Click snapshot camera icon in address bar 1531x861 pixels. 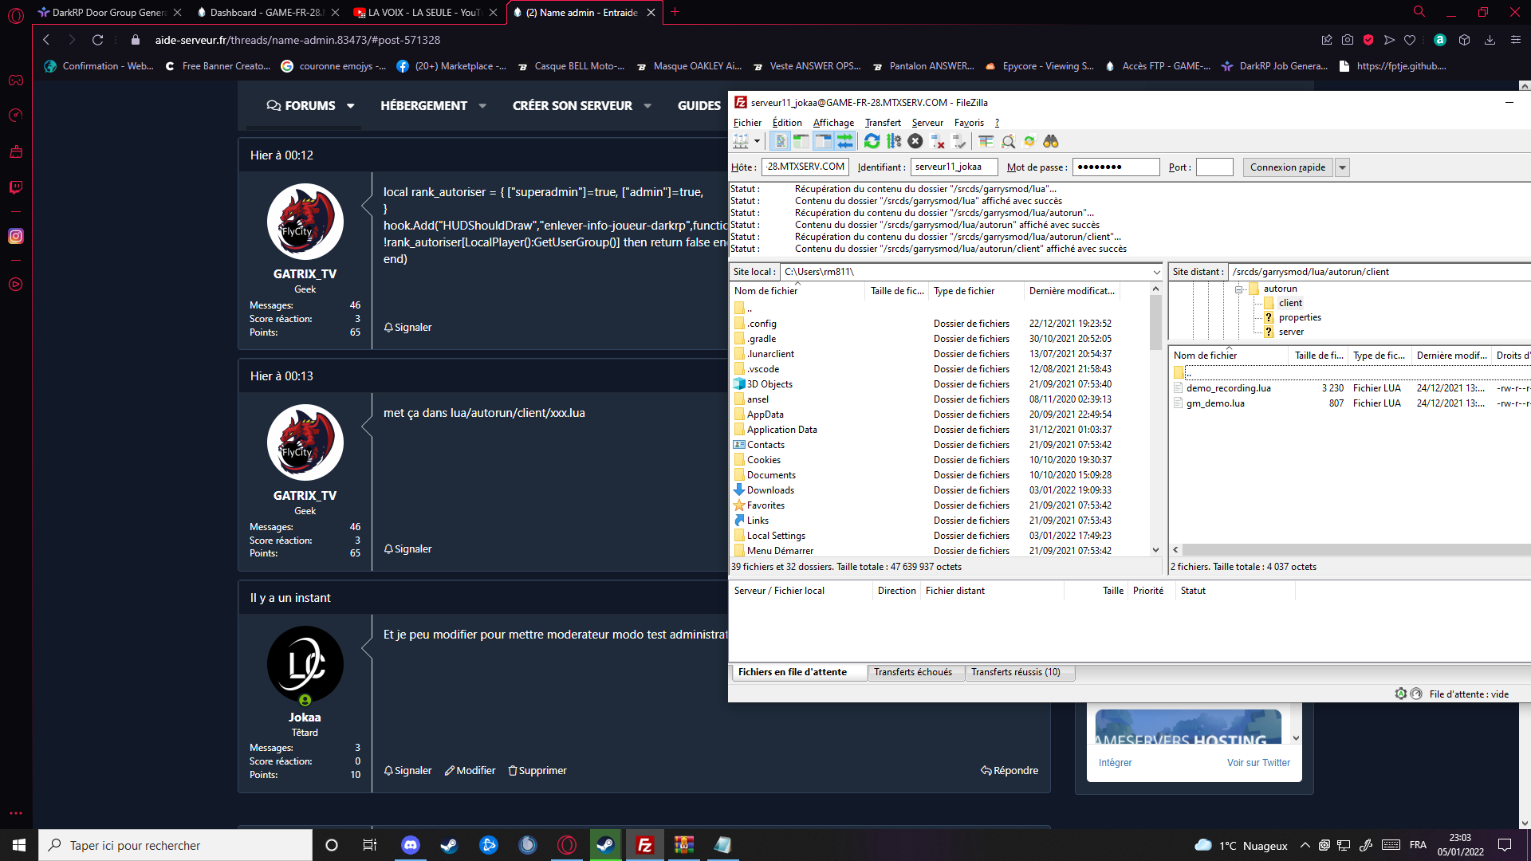click(x=1348, y=40)
